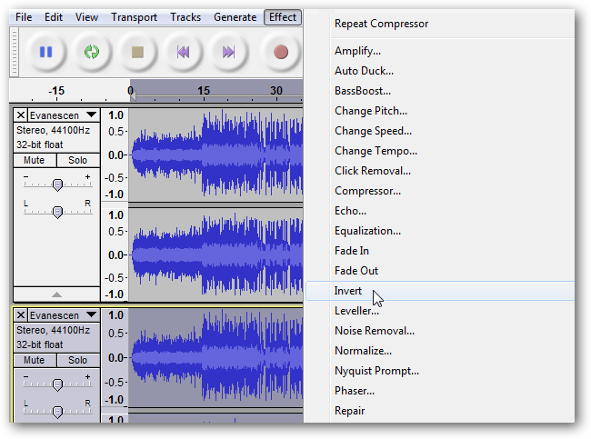The image size is (591, 439).
Task: Click the first track's 'Stereo, 44100Hz' info text
Action: coord(53,130)
